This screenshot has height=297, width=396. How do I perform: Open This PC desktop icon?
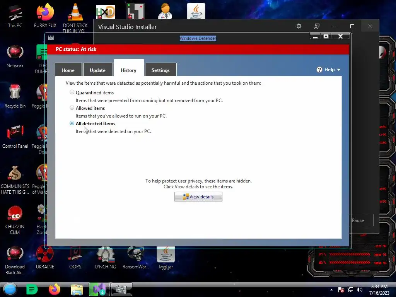point(15,15)
